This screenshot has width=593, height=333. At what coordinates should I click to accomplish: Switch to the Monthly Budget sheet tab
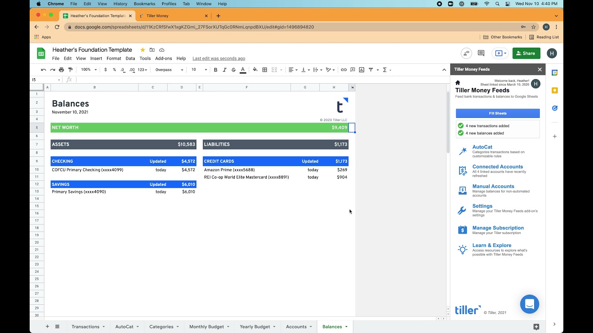(x=209, y=327)
